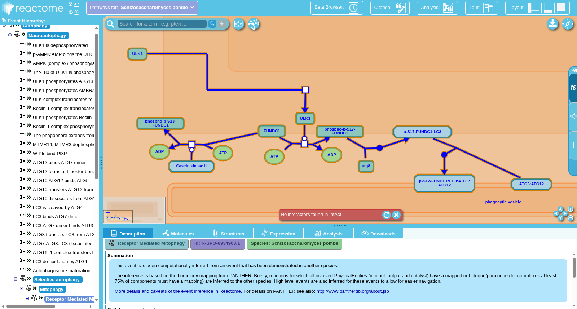
Task: Select the first Layout option icon
Action: (534, 8)
